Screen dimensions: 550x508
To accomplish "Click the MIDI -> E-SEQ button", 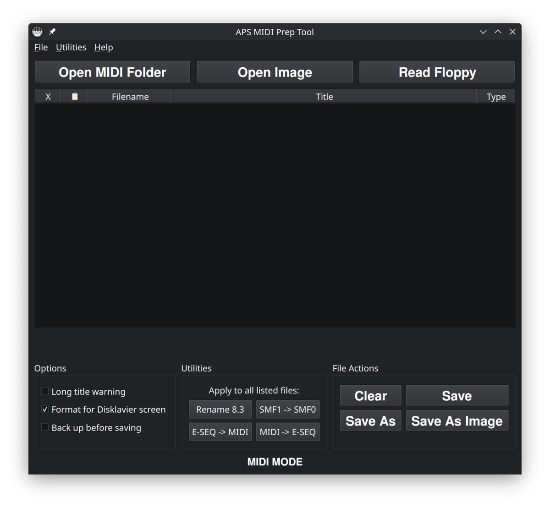I will [287, 432].
